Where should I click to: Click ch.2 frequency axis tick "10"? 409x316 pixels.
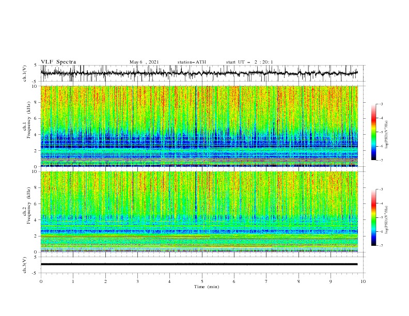35,171
